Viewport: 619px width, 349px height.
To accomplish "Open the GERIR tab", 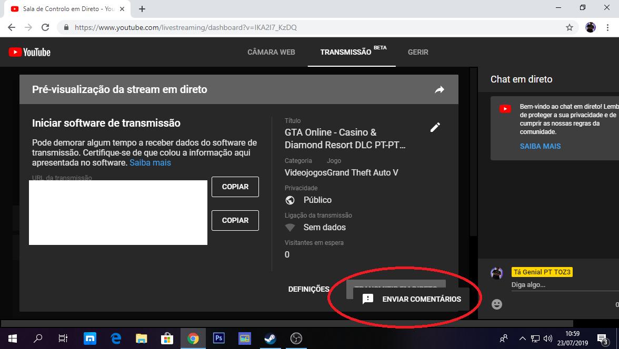I will click(418, 52).
